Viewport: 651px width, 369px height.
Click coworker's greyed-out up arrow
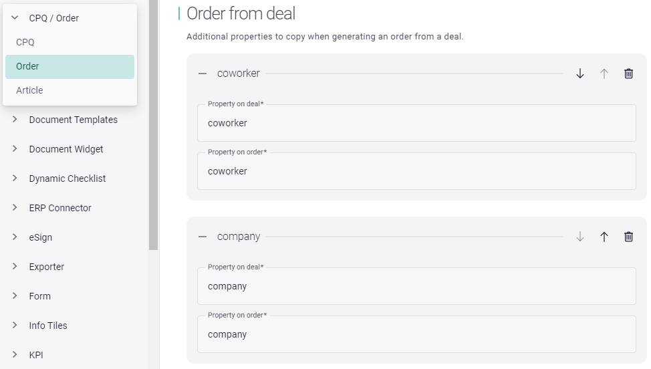[x=604, y=74]
